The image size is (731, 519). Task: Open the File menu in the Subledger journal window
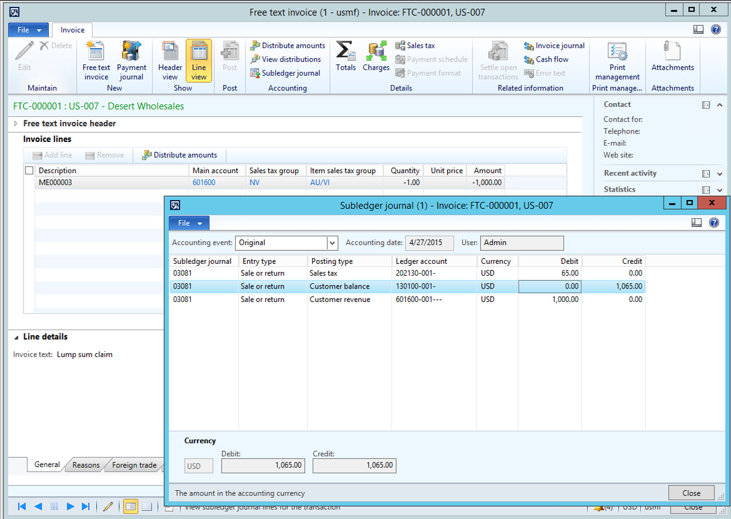coord(188,223)
